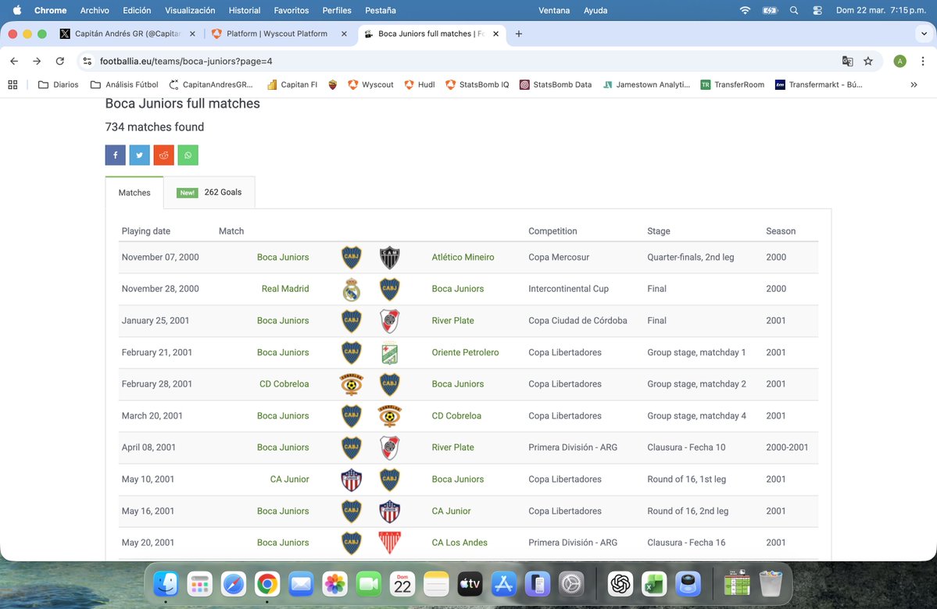
Task: Open Finder from the dock
Action: click(166, 583)
